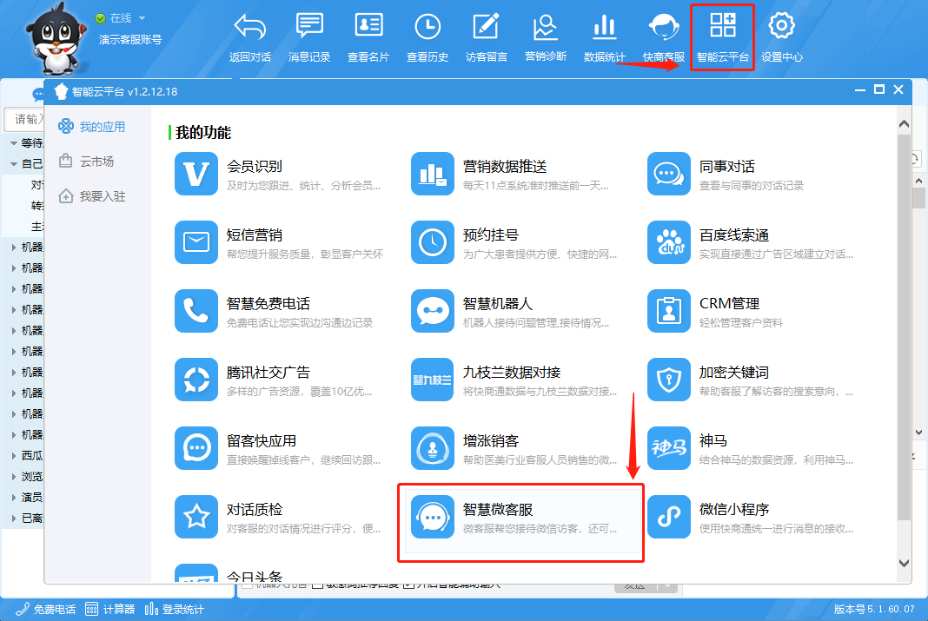Open 数据统计 bar chart icon
Screen dimensions: 928x621
tap(604, 36)
